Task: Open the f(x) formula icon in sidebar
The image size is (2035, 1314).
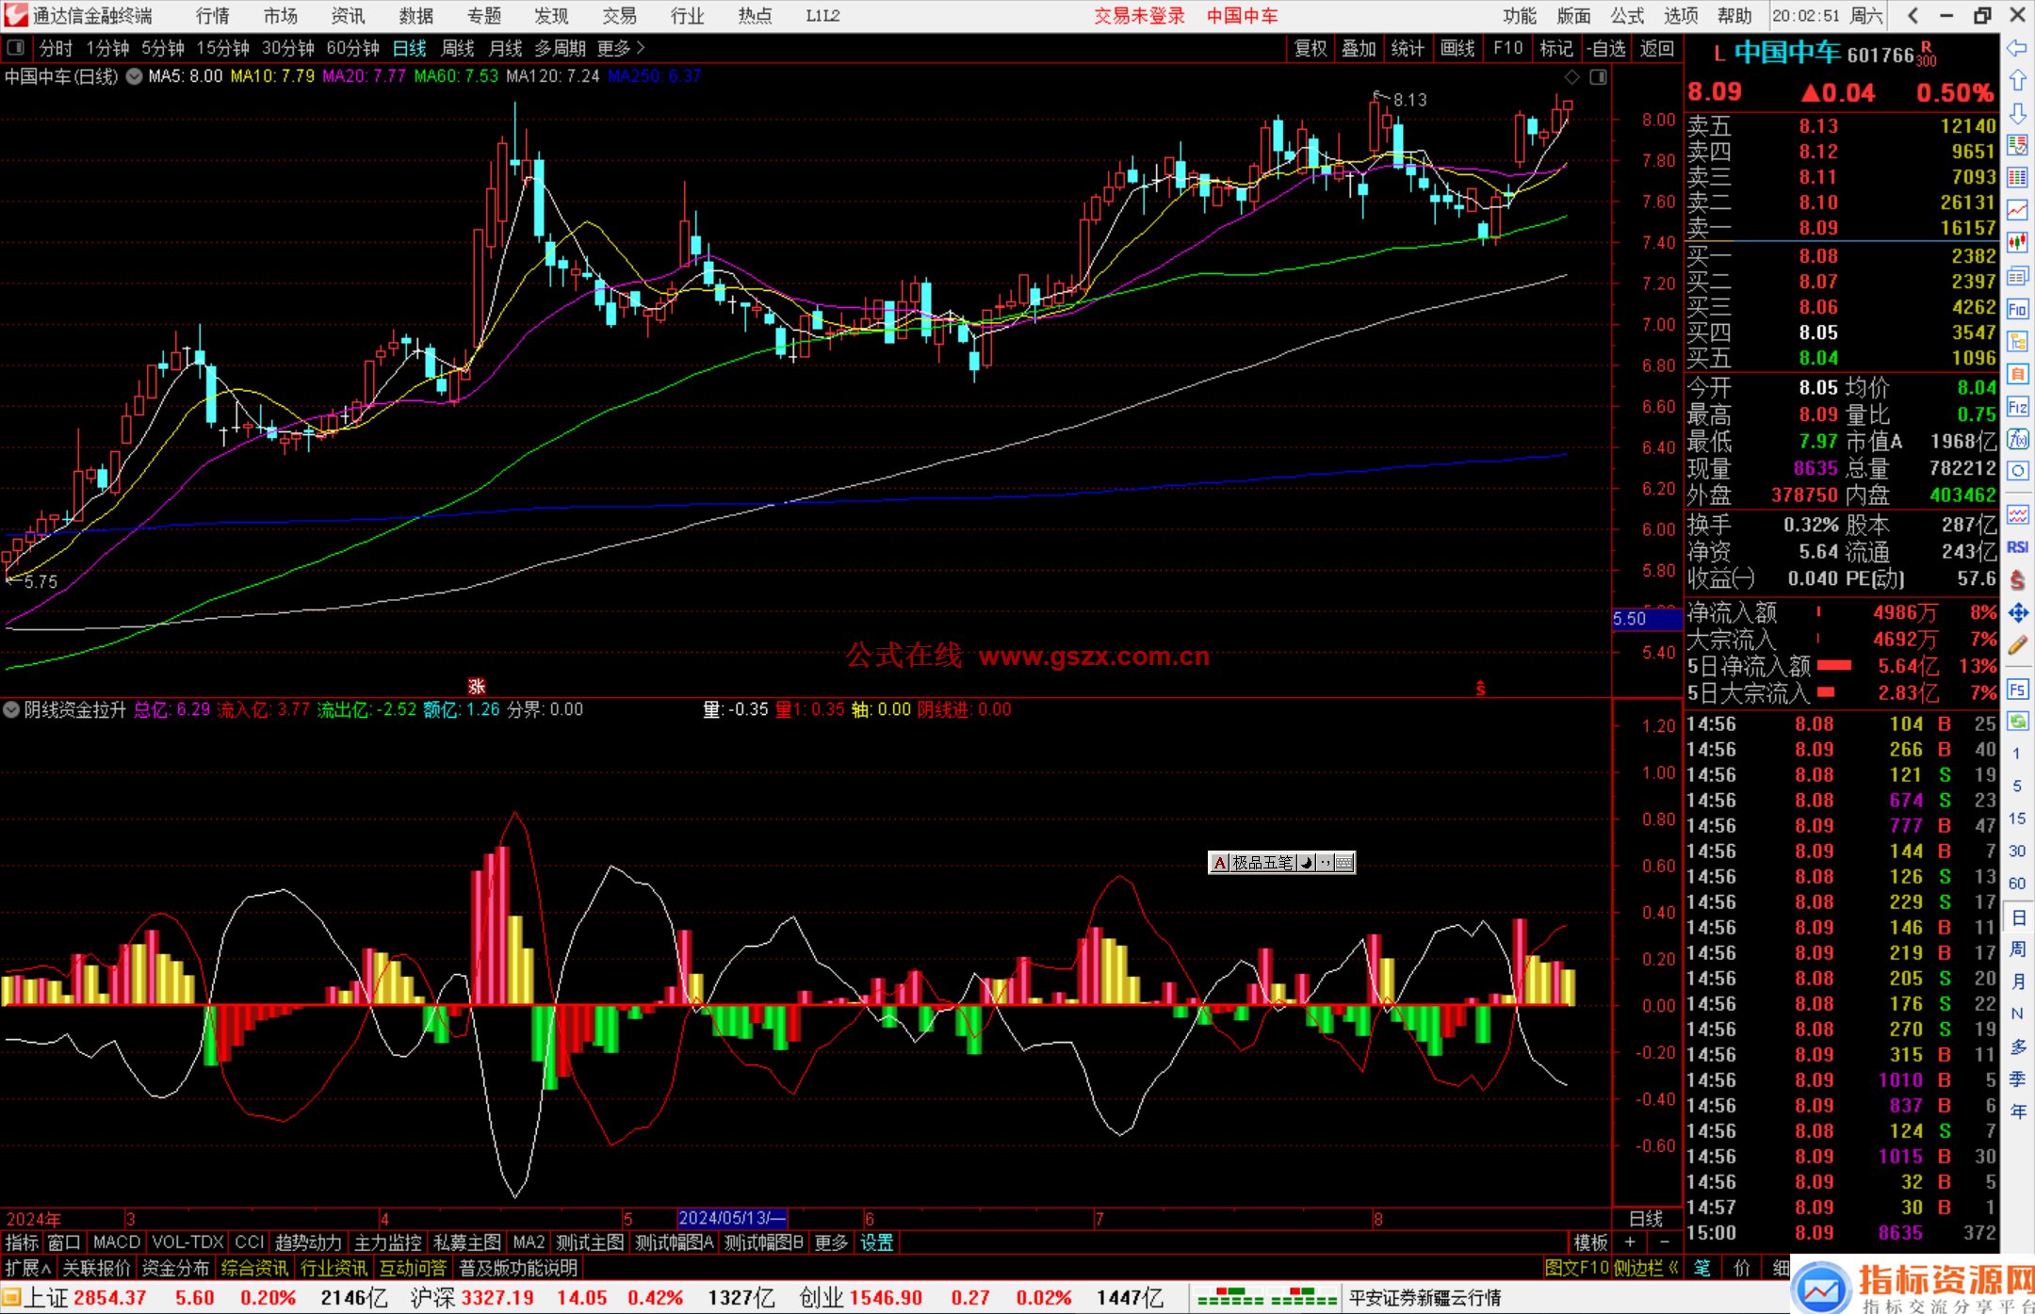Action: pyautogui.click(x=2017, y=439)
